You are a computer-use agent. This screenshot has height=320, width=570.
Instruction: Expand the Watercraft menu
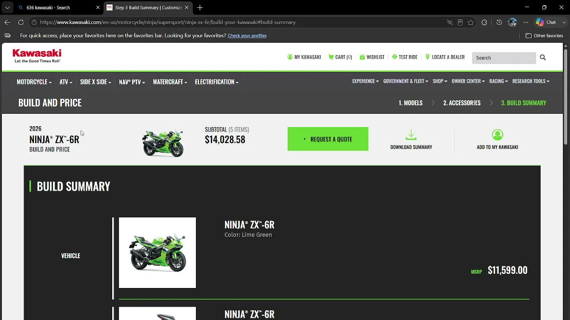click(170, 82)
